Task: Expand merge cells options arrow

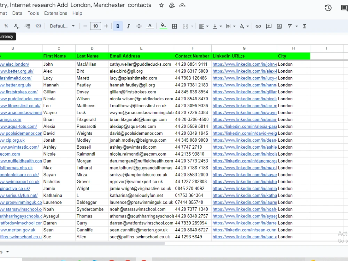Action: (192, 26)
